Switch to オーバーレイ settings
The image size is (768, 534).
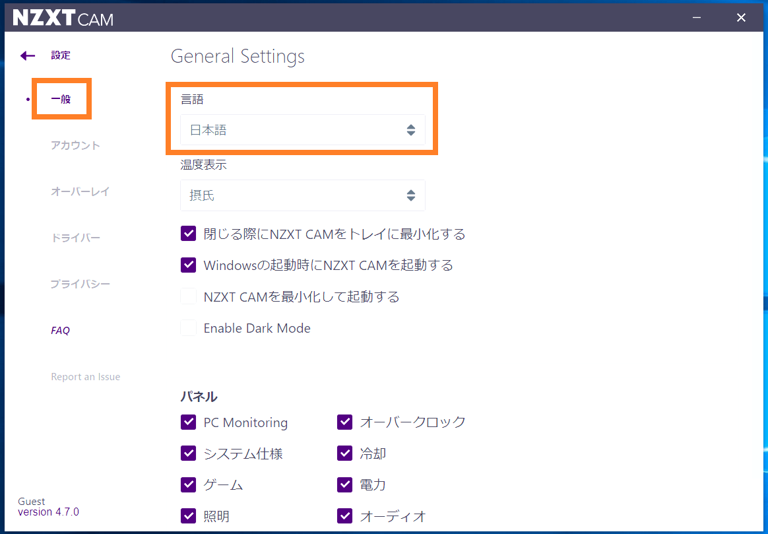[x=80, y=191]
